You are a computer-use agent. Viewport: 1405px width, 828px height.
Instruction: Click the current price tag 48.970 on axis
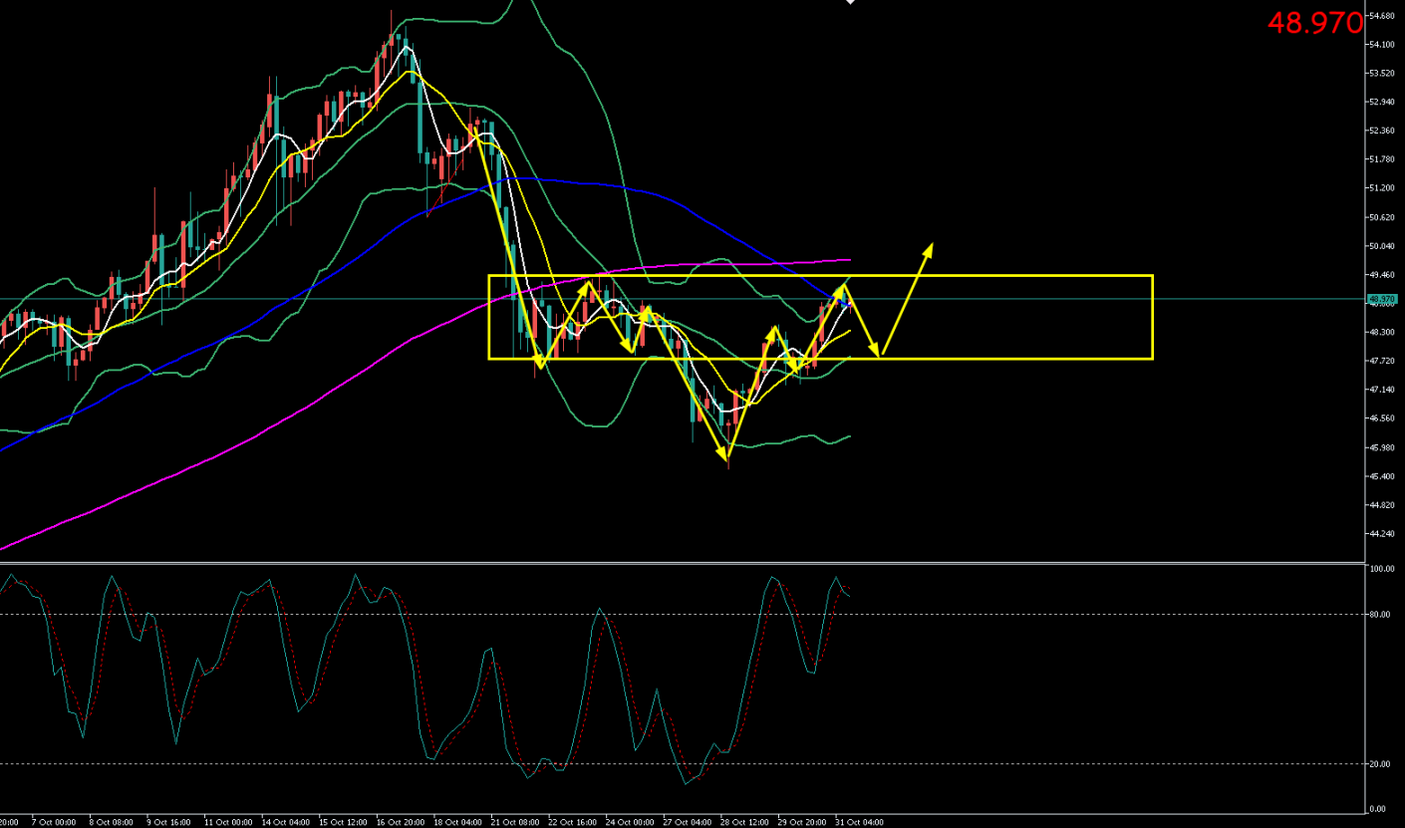[1381, 299]
